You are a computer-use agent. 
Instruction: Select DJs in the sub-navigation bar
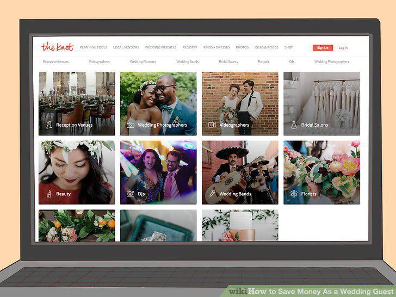click(292, 61)
